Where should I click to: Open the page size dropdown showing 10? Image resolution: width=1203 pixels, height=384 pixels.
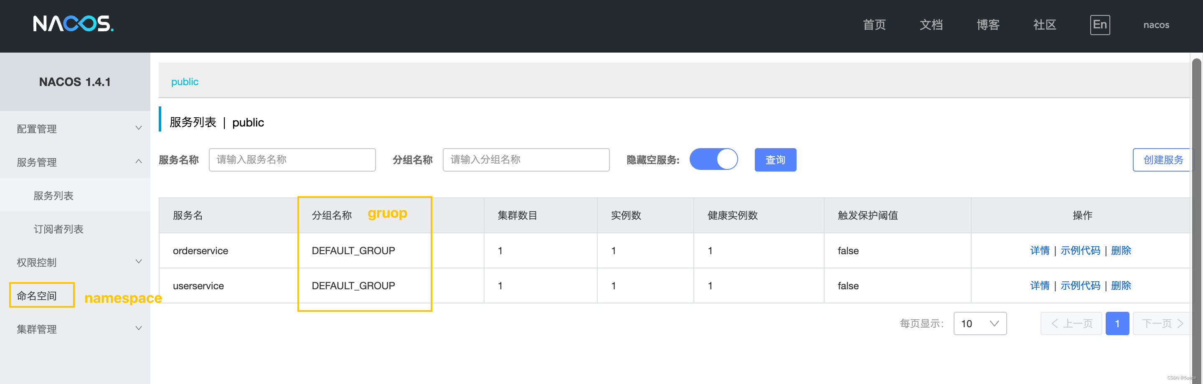[x=980, y=323]
